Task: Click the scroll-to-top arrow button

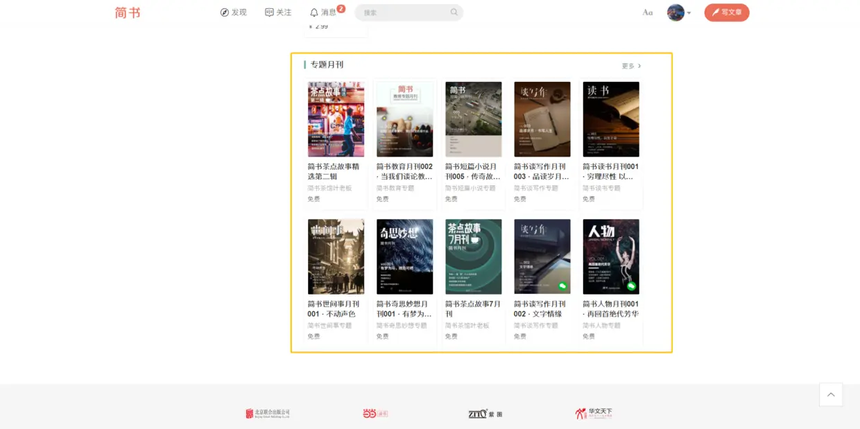Action: coord(831,394)
